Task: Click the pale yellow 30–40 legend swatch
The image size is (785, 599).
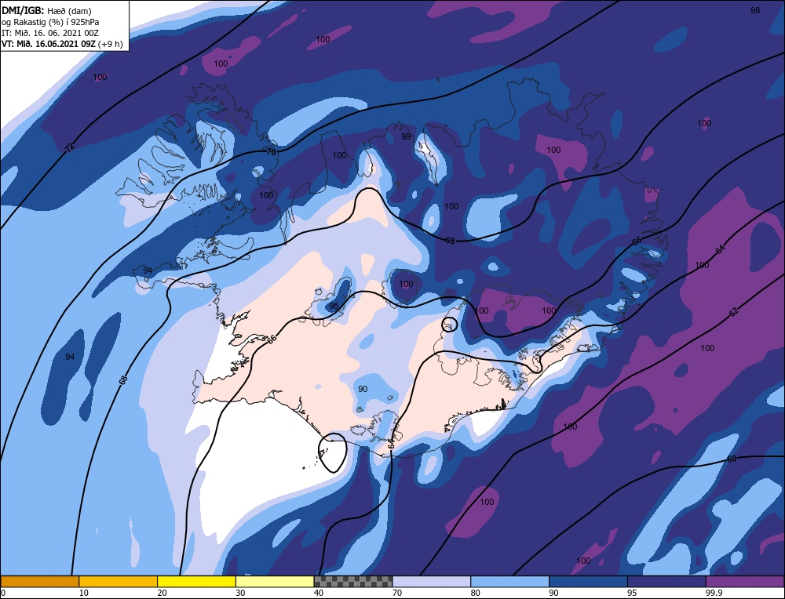Action: coord(275,581)
